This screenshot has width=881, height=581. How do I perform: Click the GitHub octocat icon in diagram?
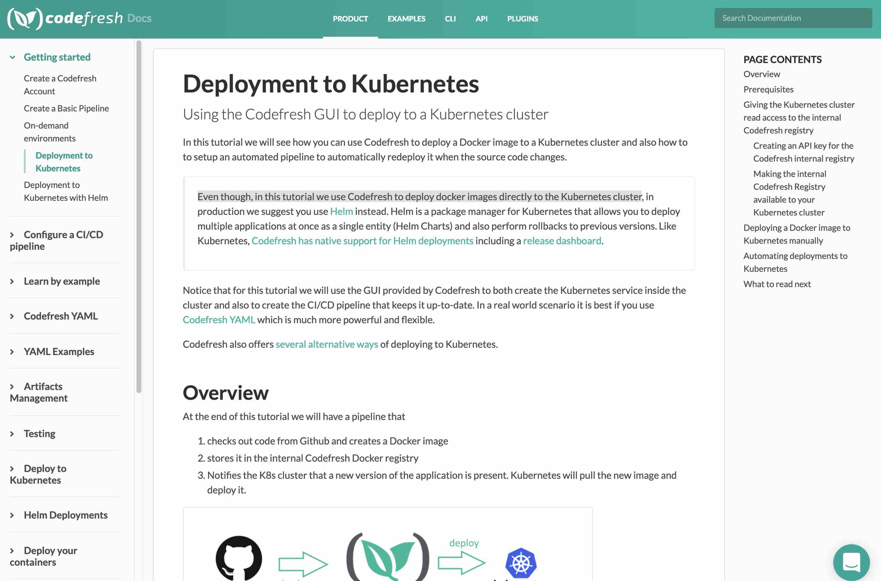[x=239, y=558]
